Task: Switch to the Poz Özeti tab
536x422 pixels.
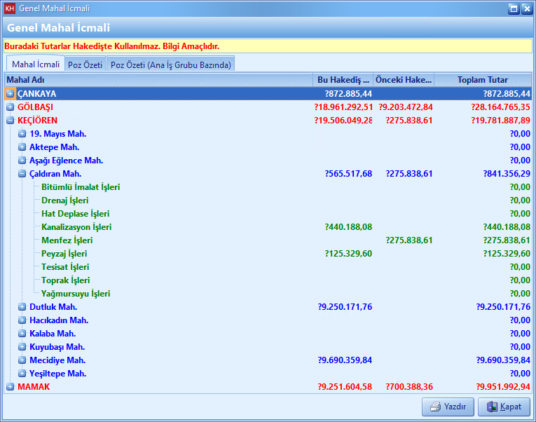Action: point(85,64)
